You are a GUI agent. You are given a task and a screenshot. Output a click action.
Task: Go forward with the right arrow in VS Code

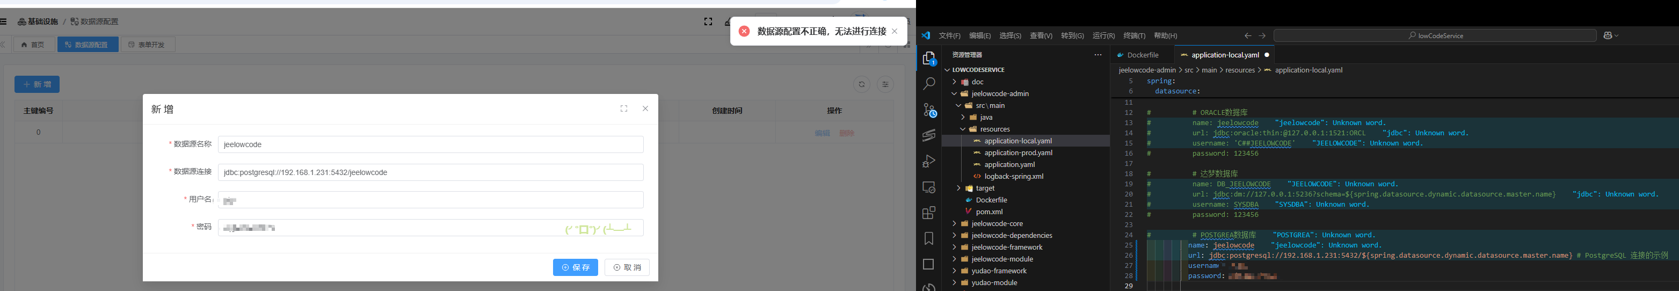1262,36
